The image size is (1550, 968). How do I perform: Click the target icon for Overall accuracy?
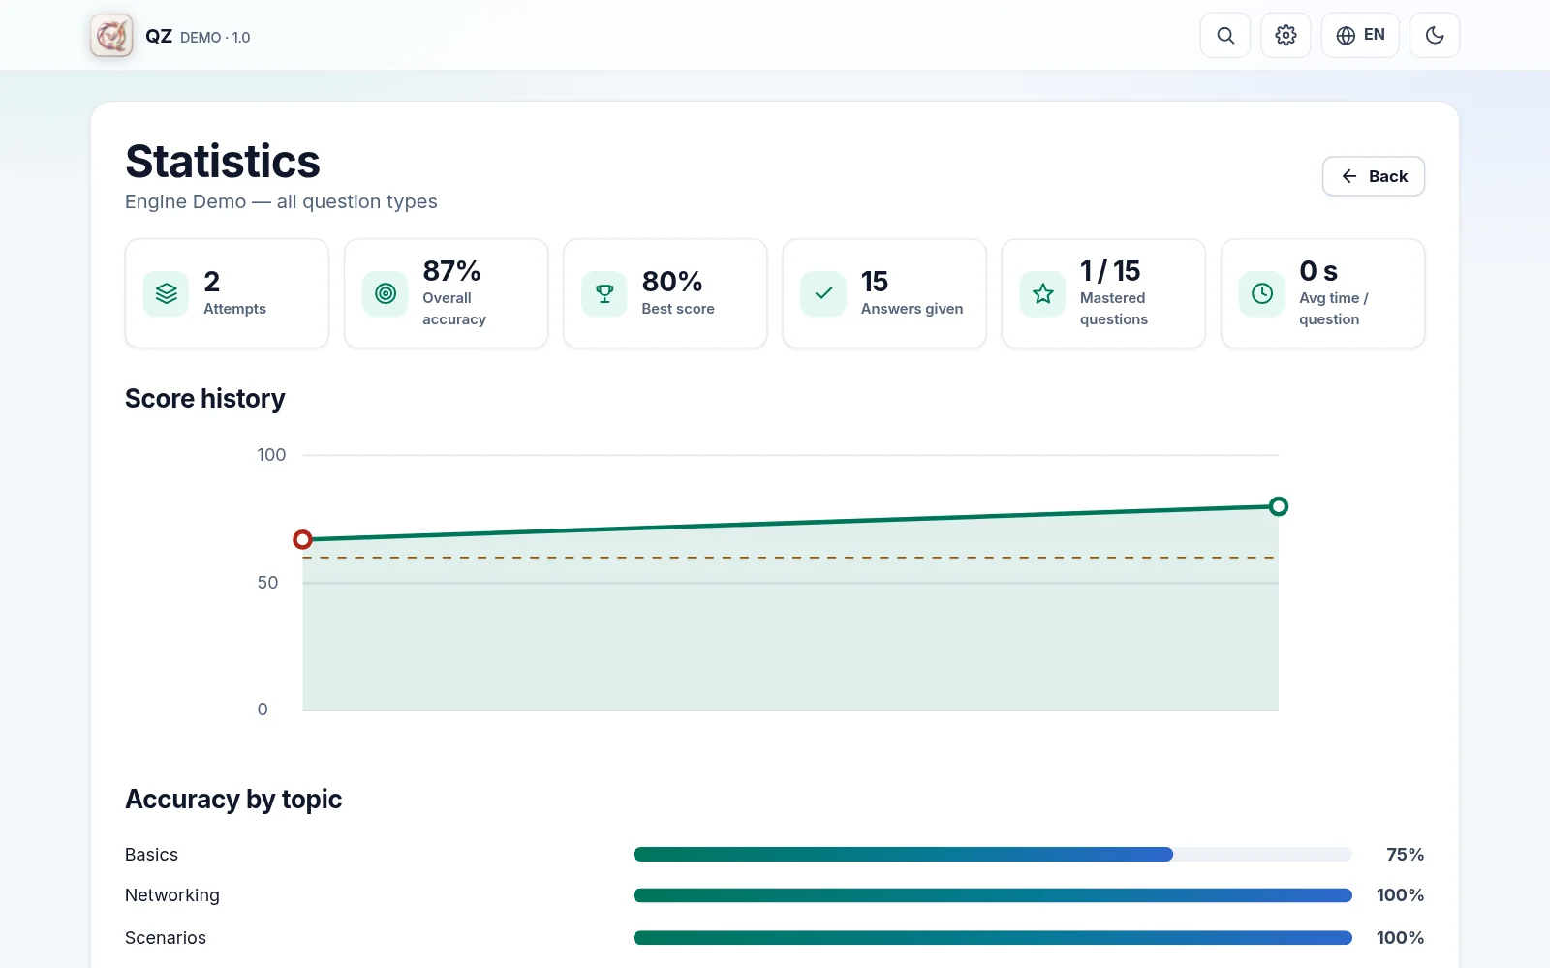tap(386, 293)
